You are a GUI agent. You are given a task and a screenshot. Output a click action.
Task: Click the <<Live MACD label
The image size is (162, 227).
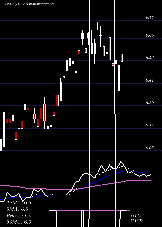click(136, 219)
